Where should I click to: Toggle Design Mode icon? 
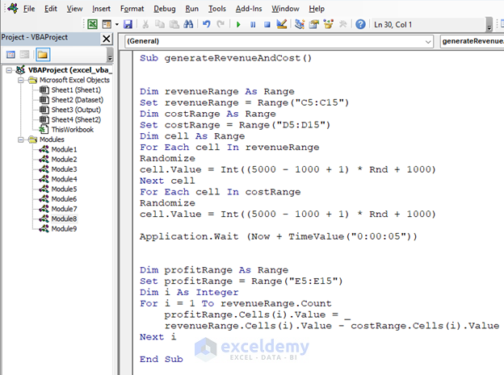click(282, 24)
